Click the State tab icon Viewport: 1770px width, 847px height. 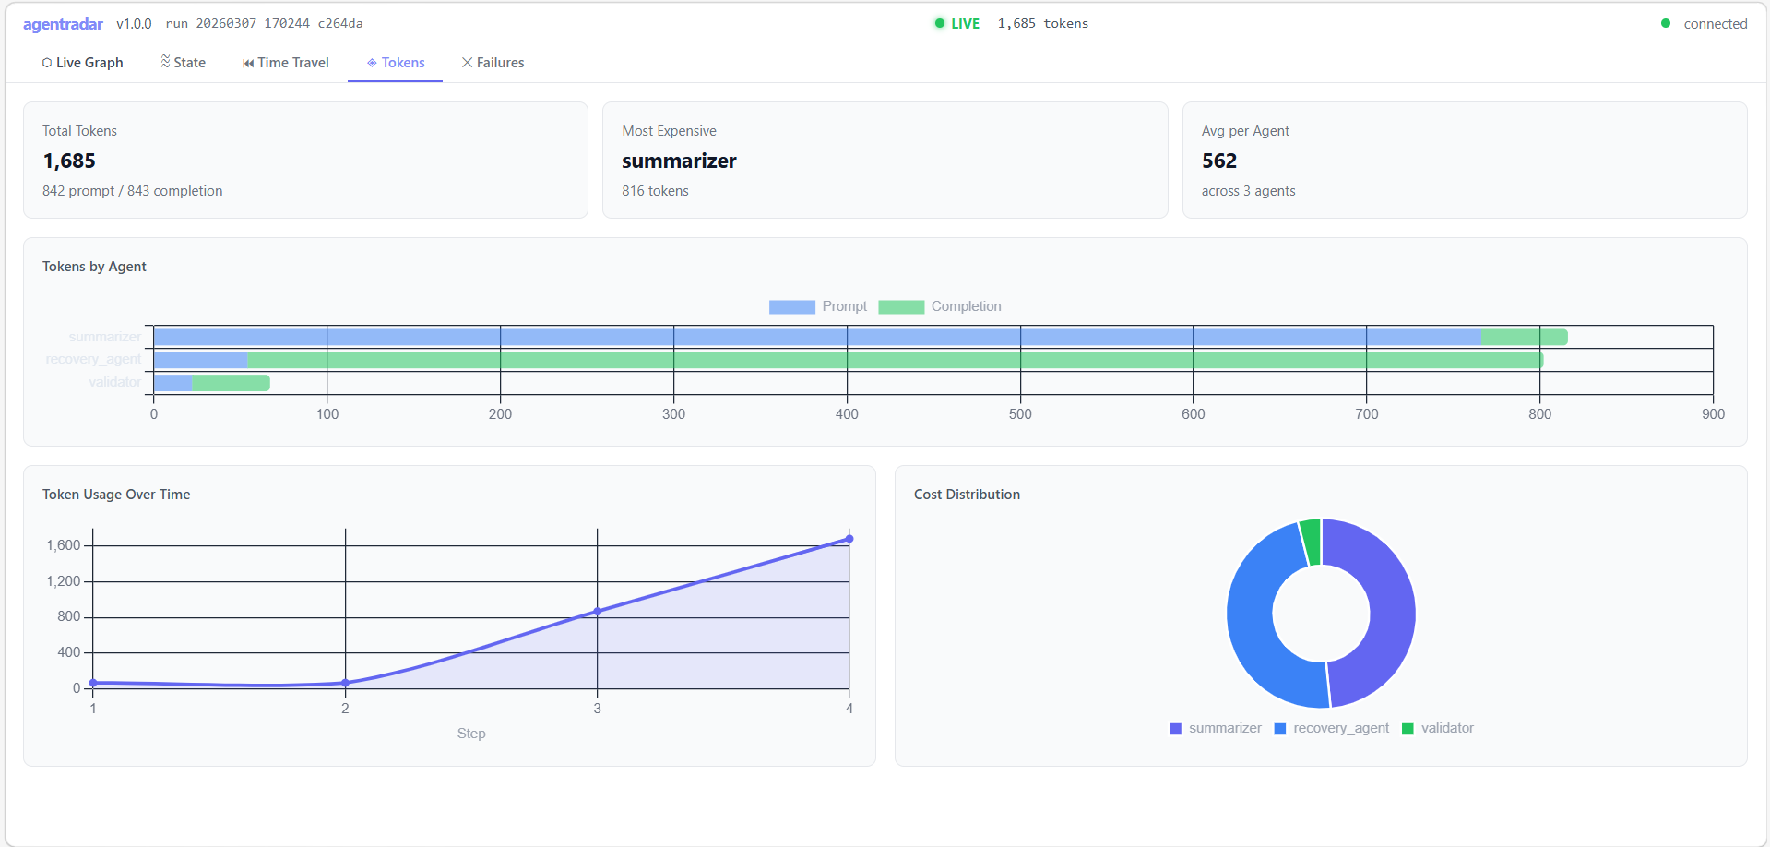click(x=165, y=61)
